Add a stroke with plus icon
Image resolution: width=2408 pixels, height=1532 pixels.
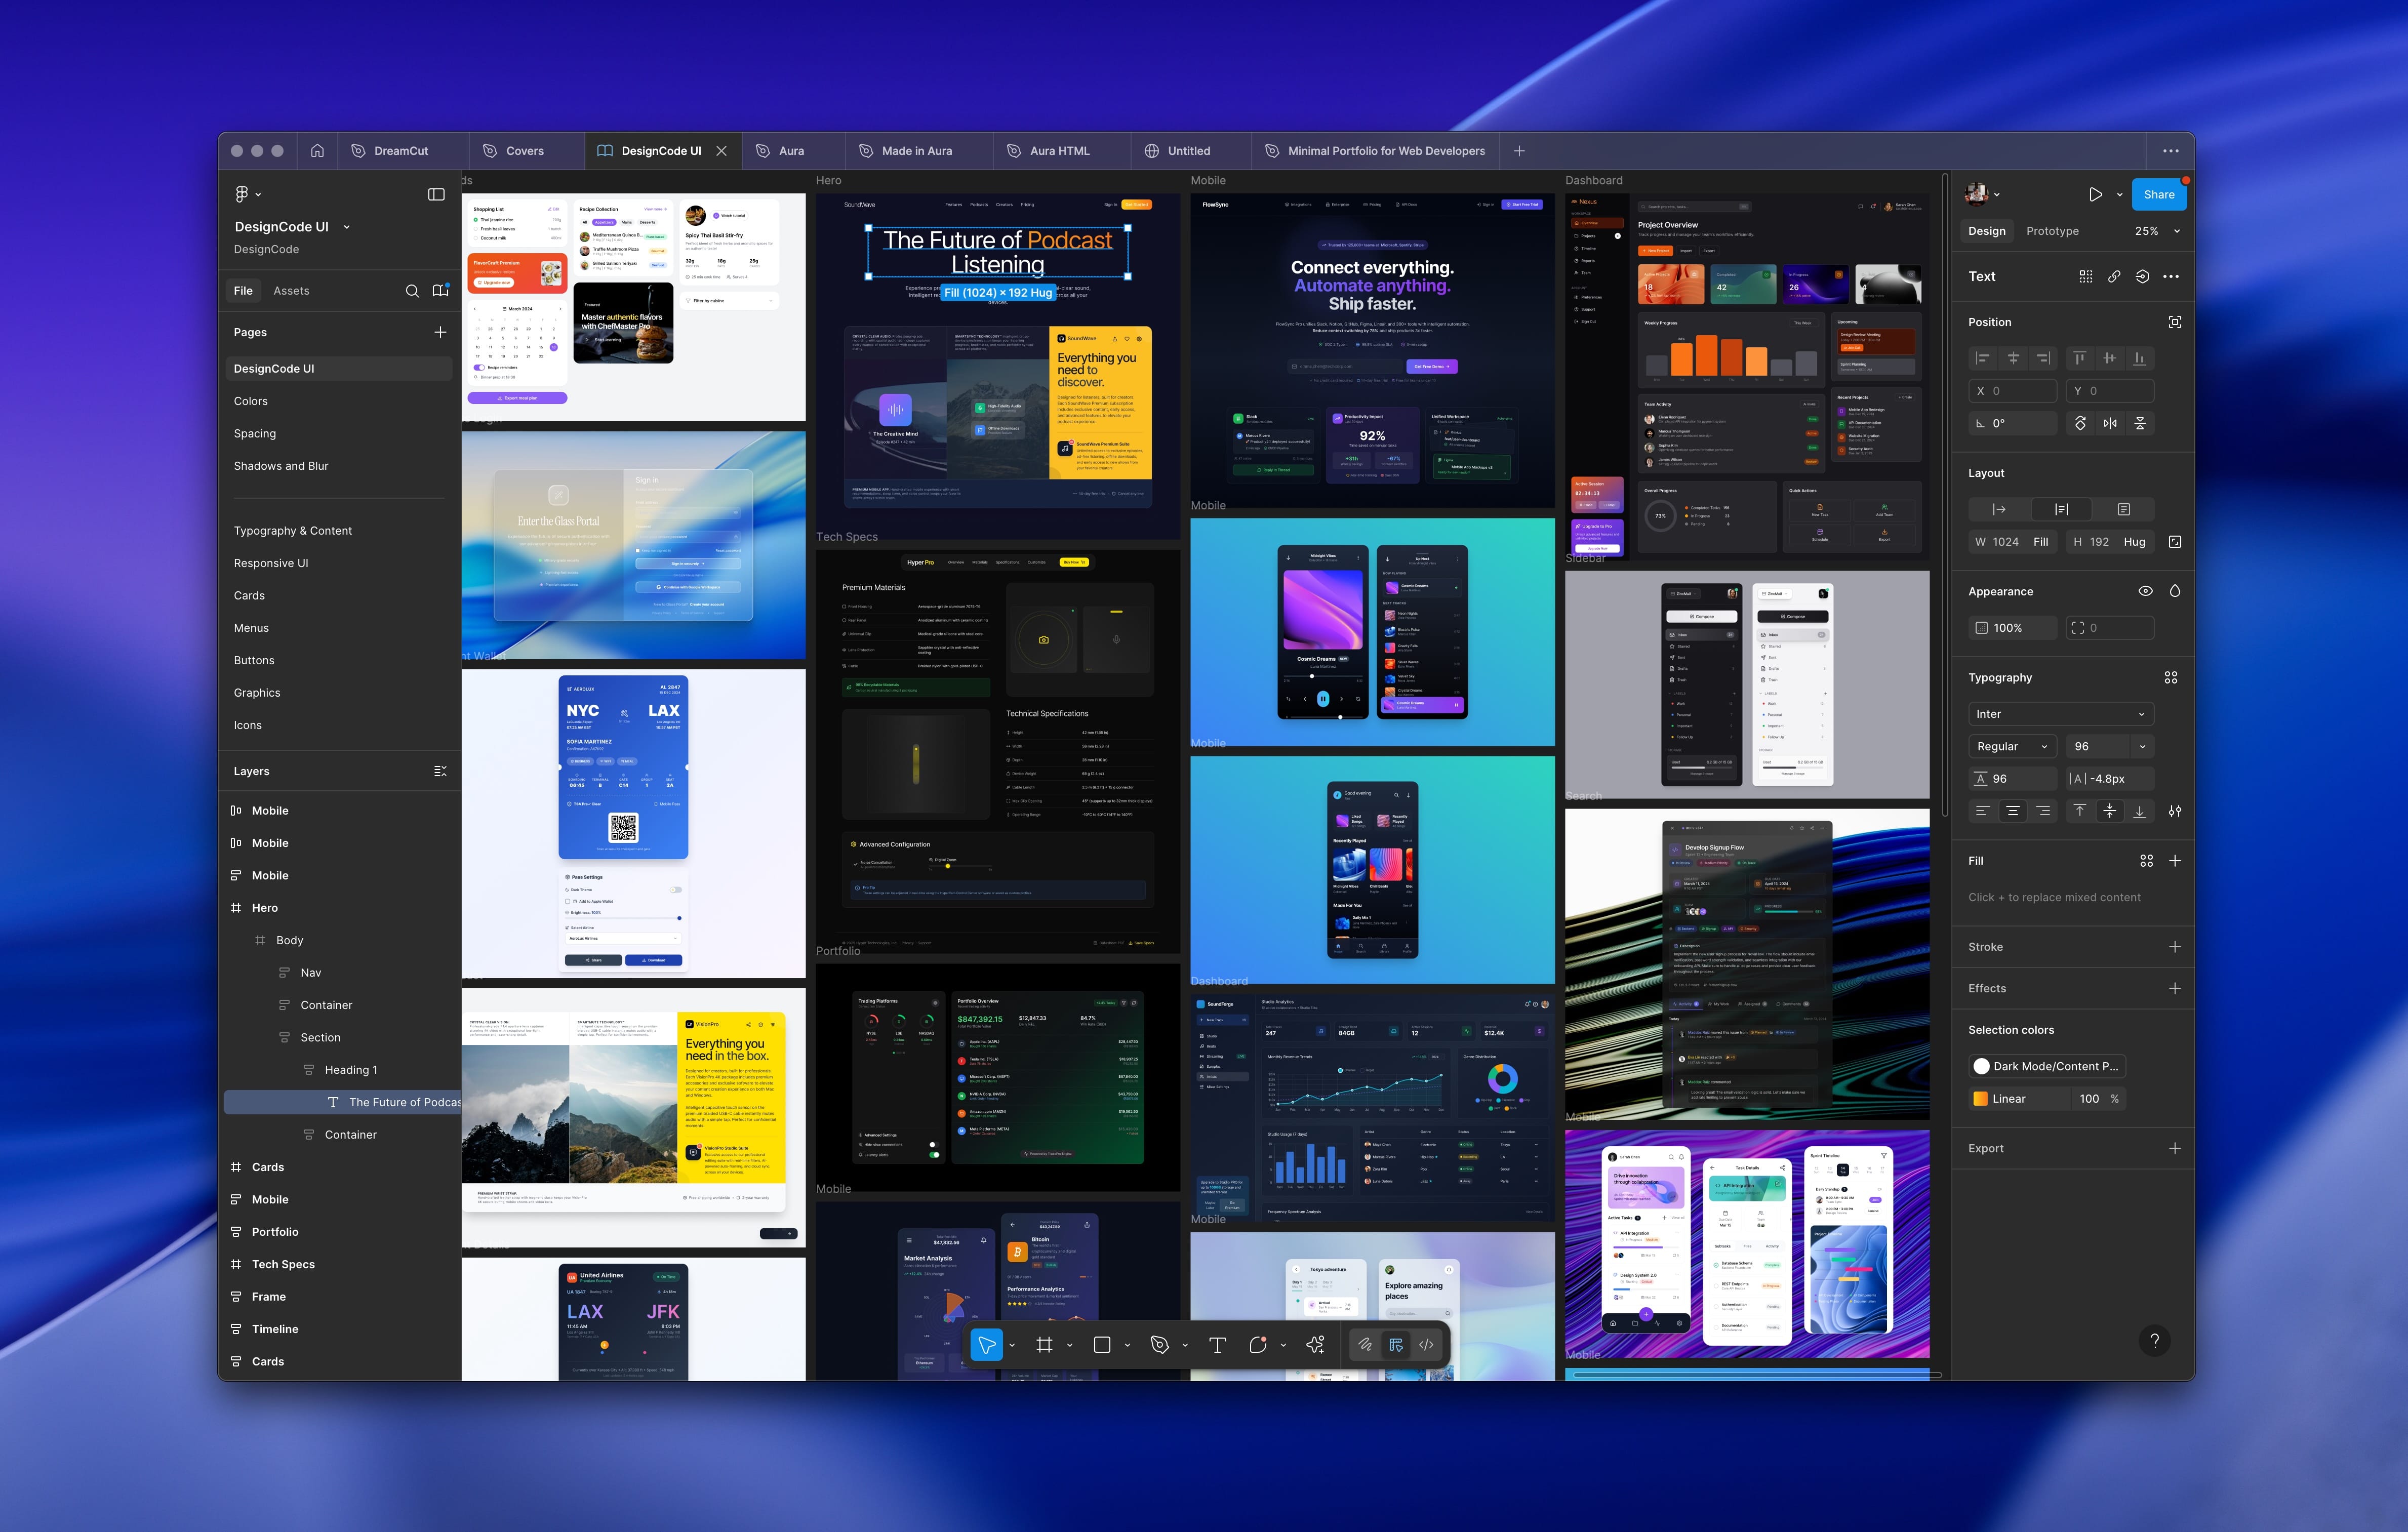pos(2175,947)
